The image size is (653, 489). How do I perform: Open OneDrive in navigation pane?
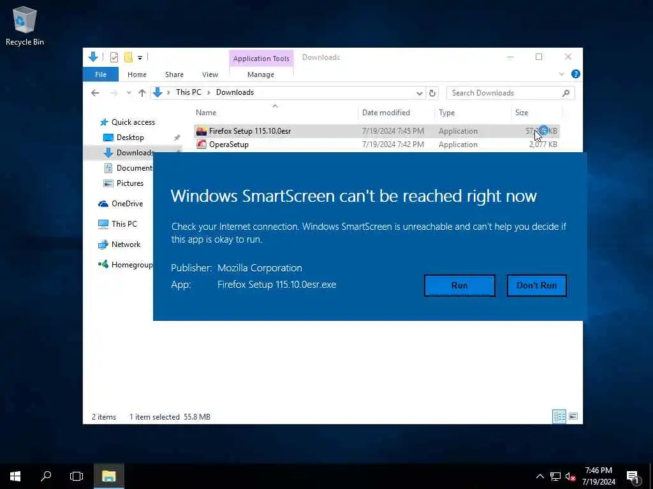(x=121, y=204)
